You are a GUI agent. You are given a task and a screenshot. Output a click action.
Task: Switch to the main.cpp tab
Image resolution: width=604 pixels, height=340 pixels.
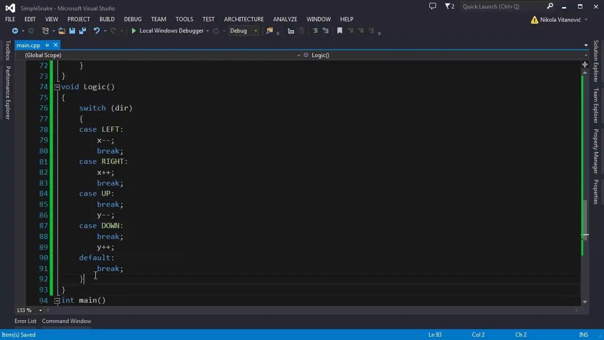coord(28,45)
